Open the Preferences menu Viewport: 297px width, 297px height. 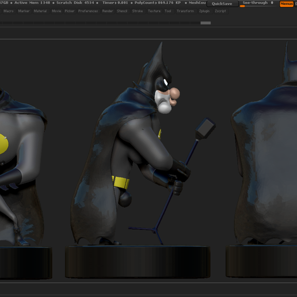coord(88,11)
